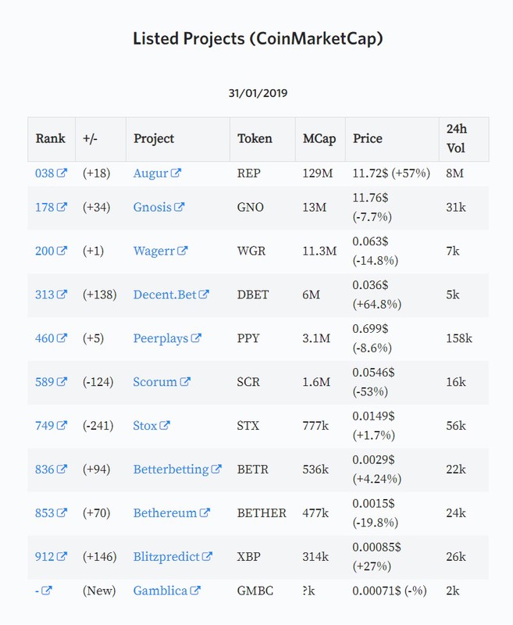The width and height of the screenshot is (513, 625).
Task: Click external link icon beside Decent.Bet
Action: click(204, 295)
